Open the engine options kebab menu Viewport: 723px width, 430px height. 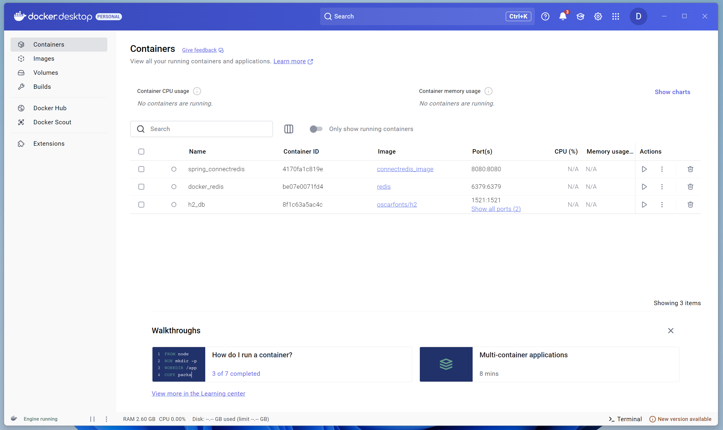coord(106,419)
